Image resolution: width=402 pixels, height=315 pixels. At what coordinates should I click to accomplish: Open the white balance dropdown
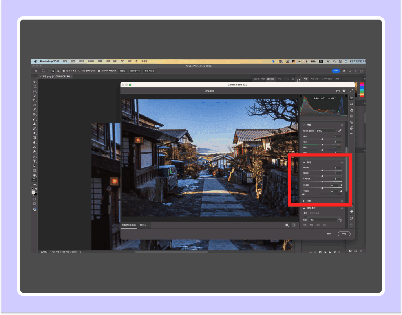point(326,131)
